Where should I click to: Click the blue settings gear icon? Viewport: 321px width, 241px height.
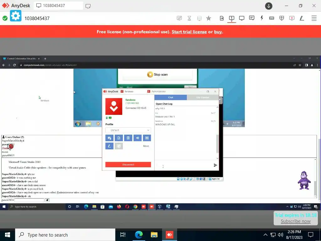[16, 16]
